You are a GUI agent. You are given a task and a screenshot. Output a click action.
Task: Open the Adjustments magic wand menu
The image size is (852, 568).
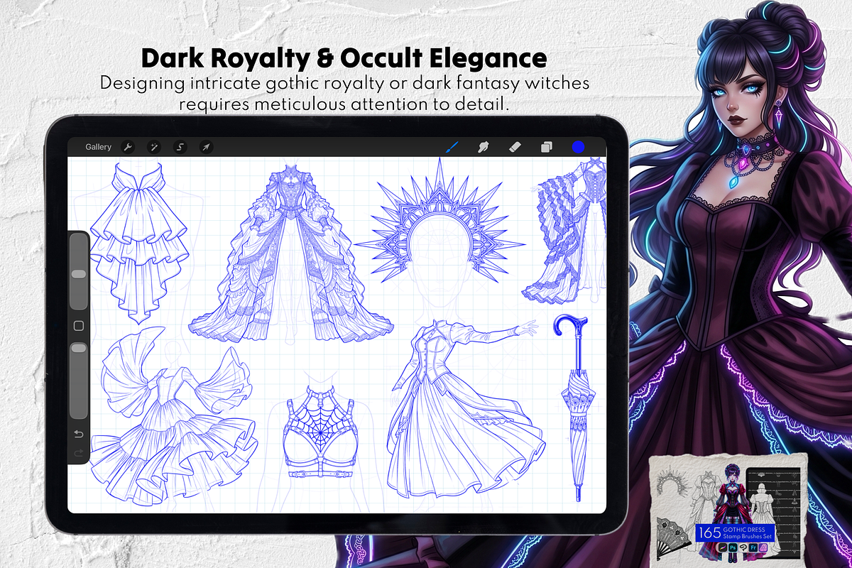point(153,147)
